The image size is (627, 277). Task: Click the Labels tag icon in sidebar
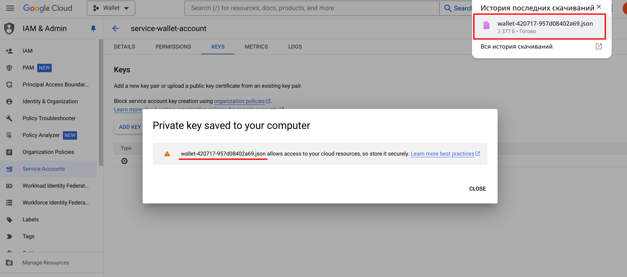(x=9, y=220)
